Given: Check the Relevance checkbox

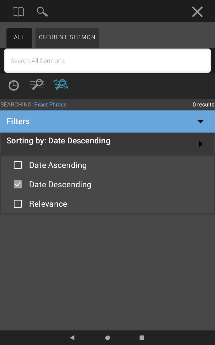Looking at the screenshot, I should (x=18, y=204).
